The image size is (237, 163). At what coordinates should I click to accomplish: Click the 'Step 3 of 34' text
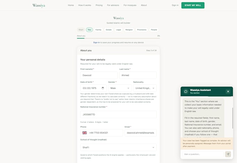151,50
